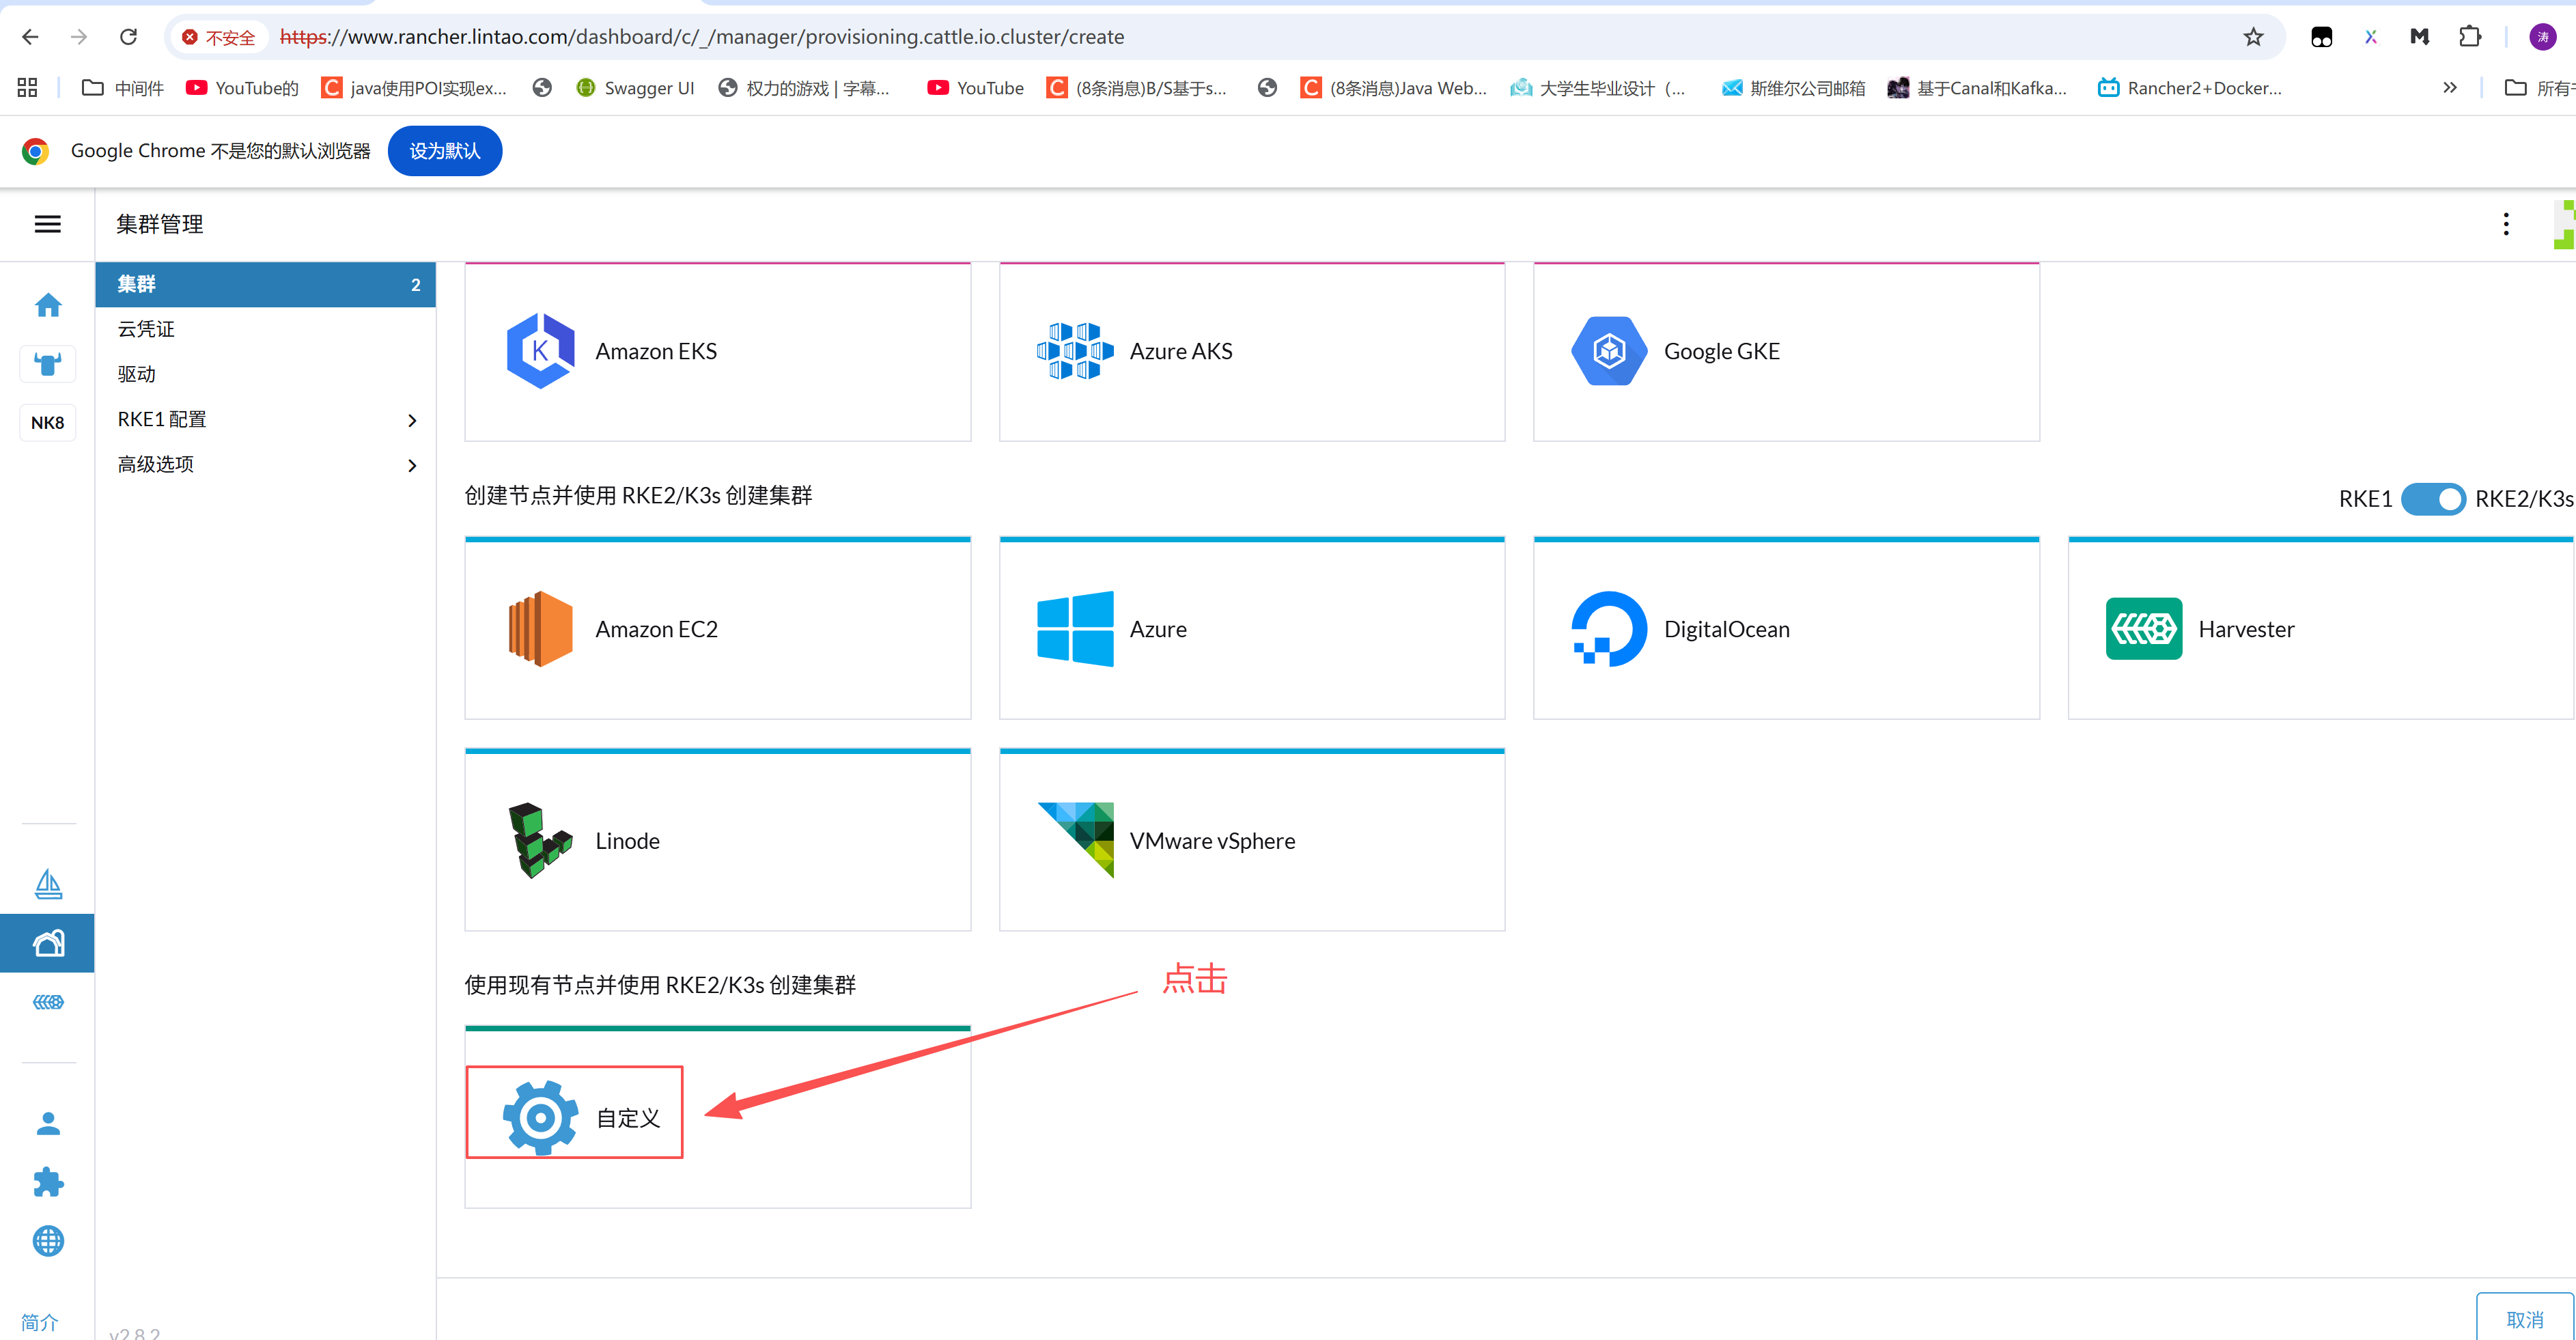2576x1340 pixels.
Task: Choose the Linode provider card
Action: coord(718,840)
